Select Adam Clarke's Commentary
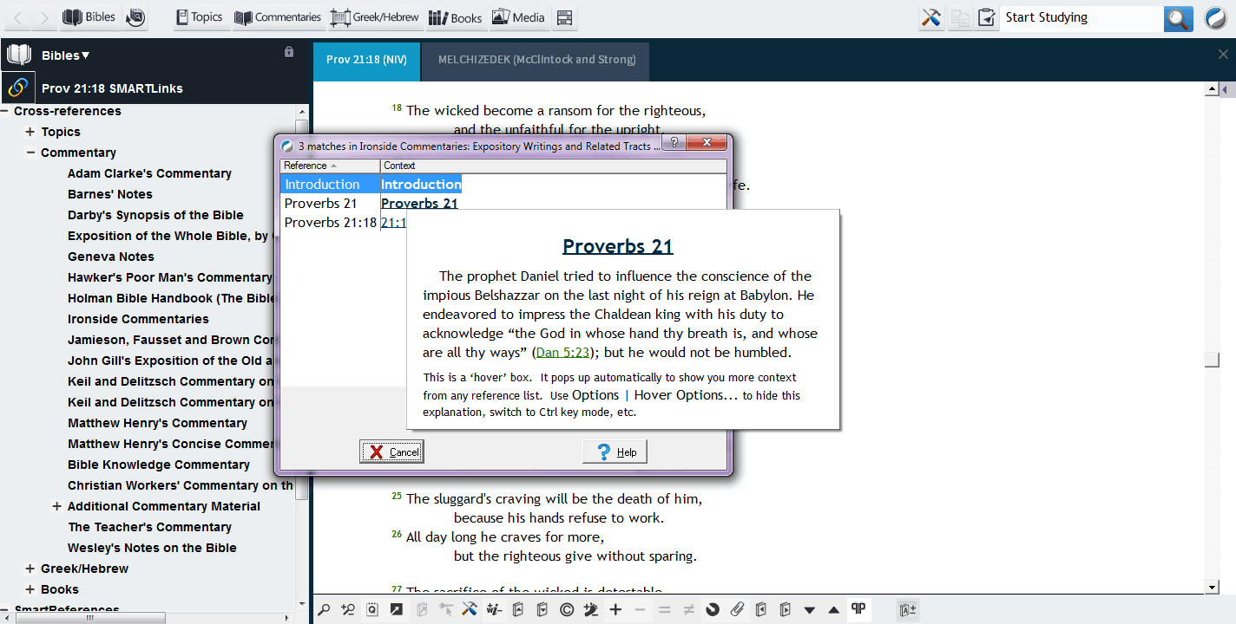This screenshot has width=1236, height=624. [x=149, y=173]
